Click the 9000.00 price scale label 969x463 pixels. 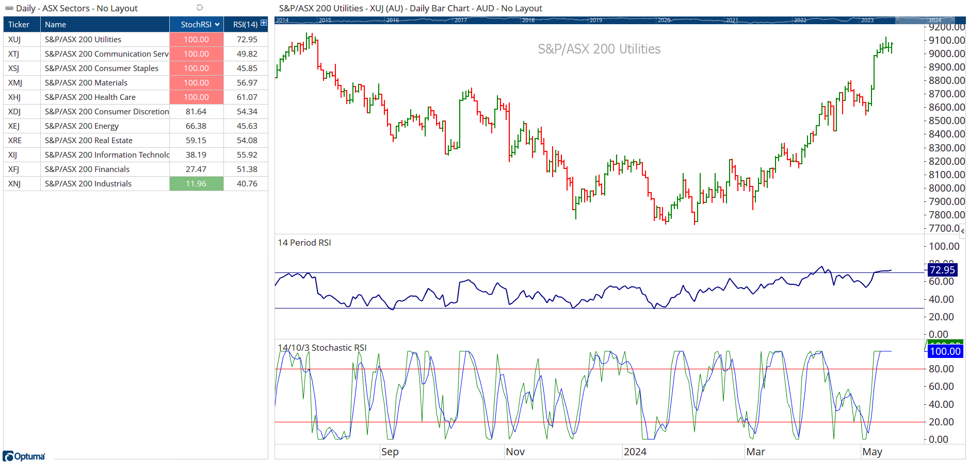pyautogui.click(x=946, y=54)
